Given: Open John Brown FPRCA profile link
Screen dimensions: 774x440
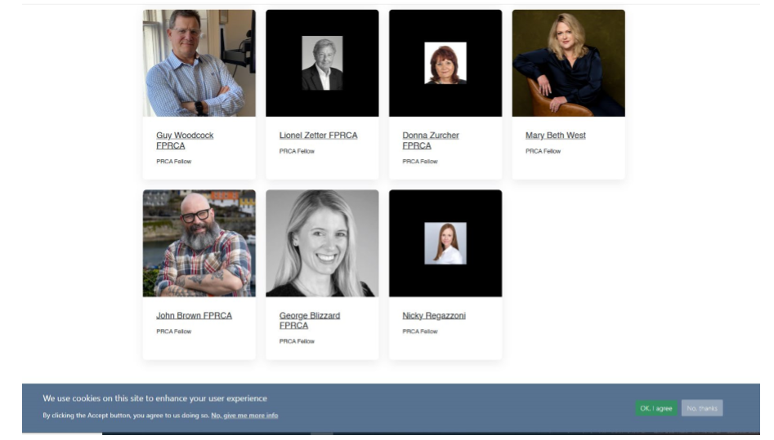Looking at the screenshot, I should pyautogui.click(x=194, y=316).
